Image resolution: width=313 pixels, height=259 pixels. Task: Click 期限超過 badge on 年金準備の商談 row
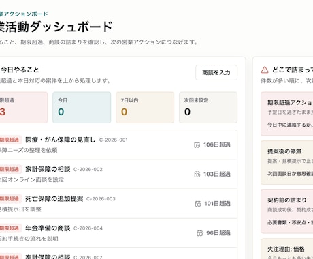pos(10,228)
